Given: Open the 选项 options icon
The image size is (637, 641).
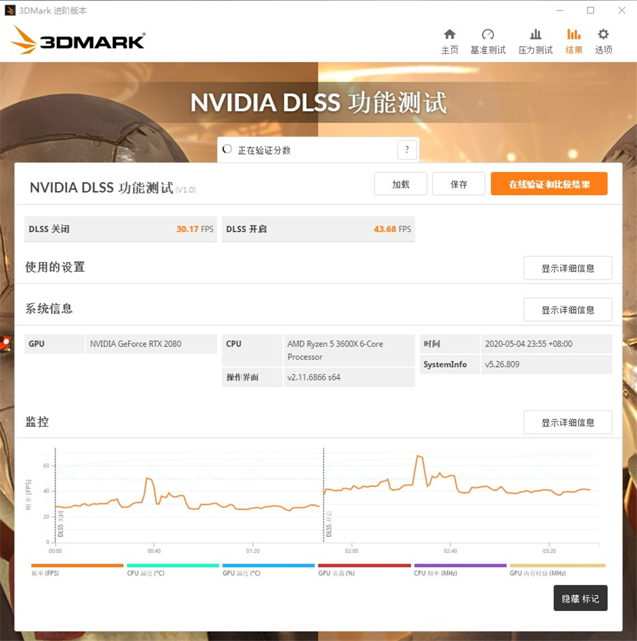Looking at the screenshot, I should (x=603, y=39).
